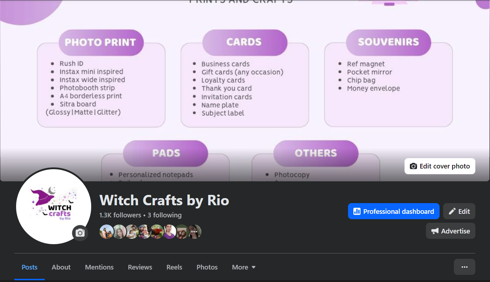Select the Posts tab
This screenshot has height=282, width=490.
29,267
